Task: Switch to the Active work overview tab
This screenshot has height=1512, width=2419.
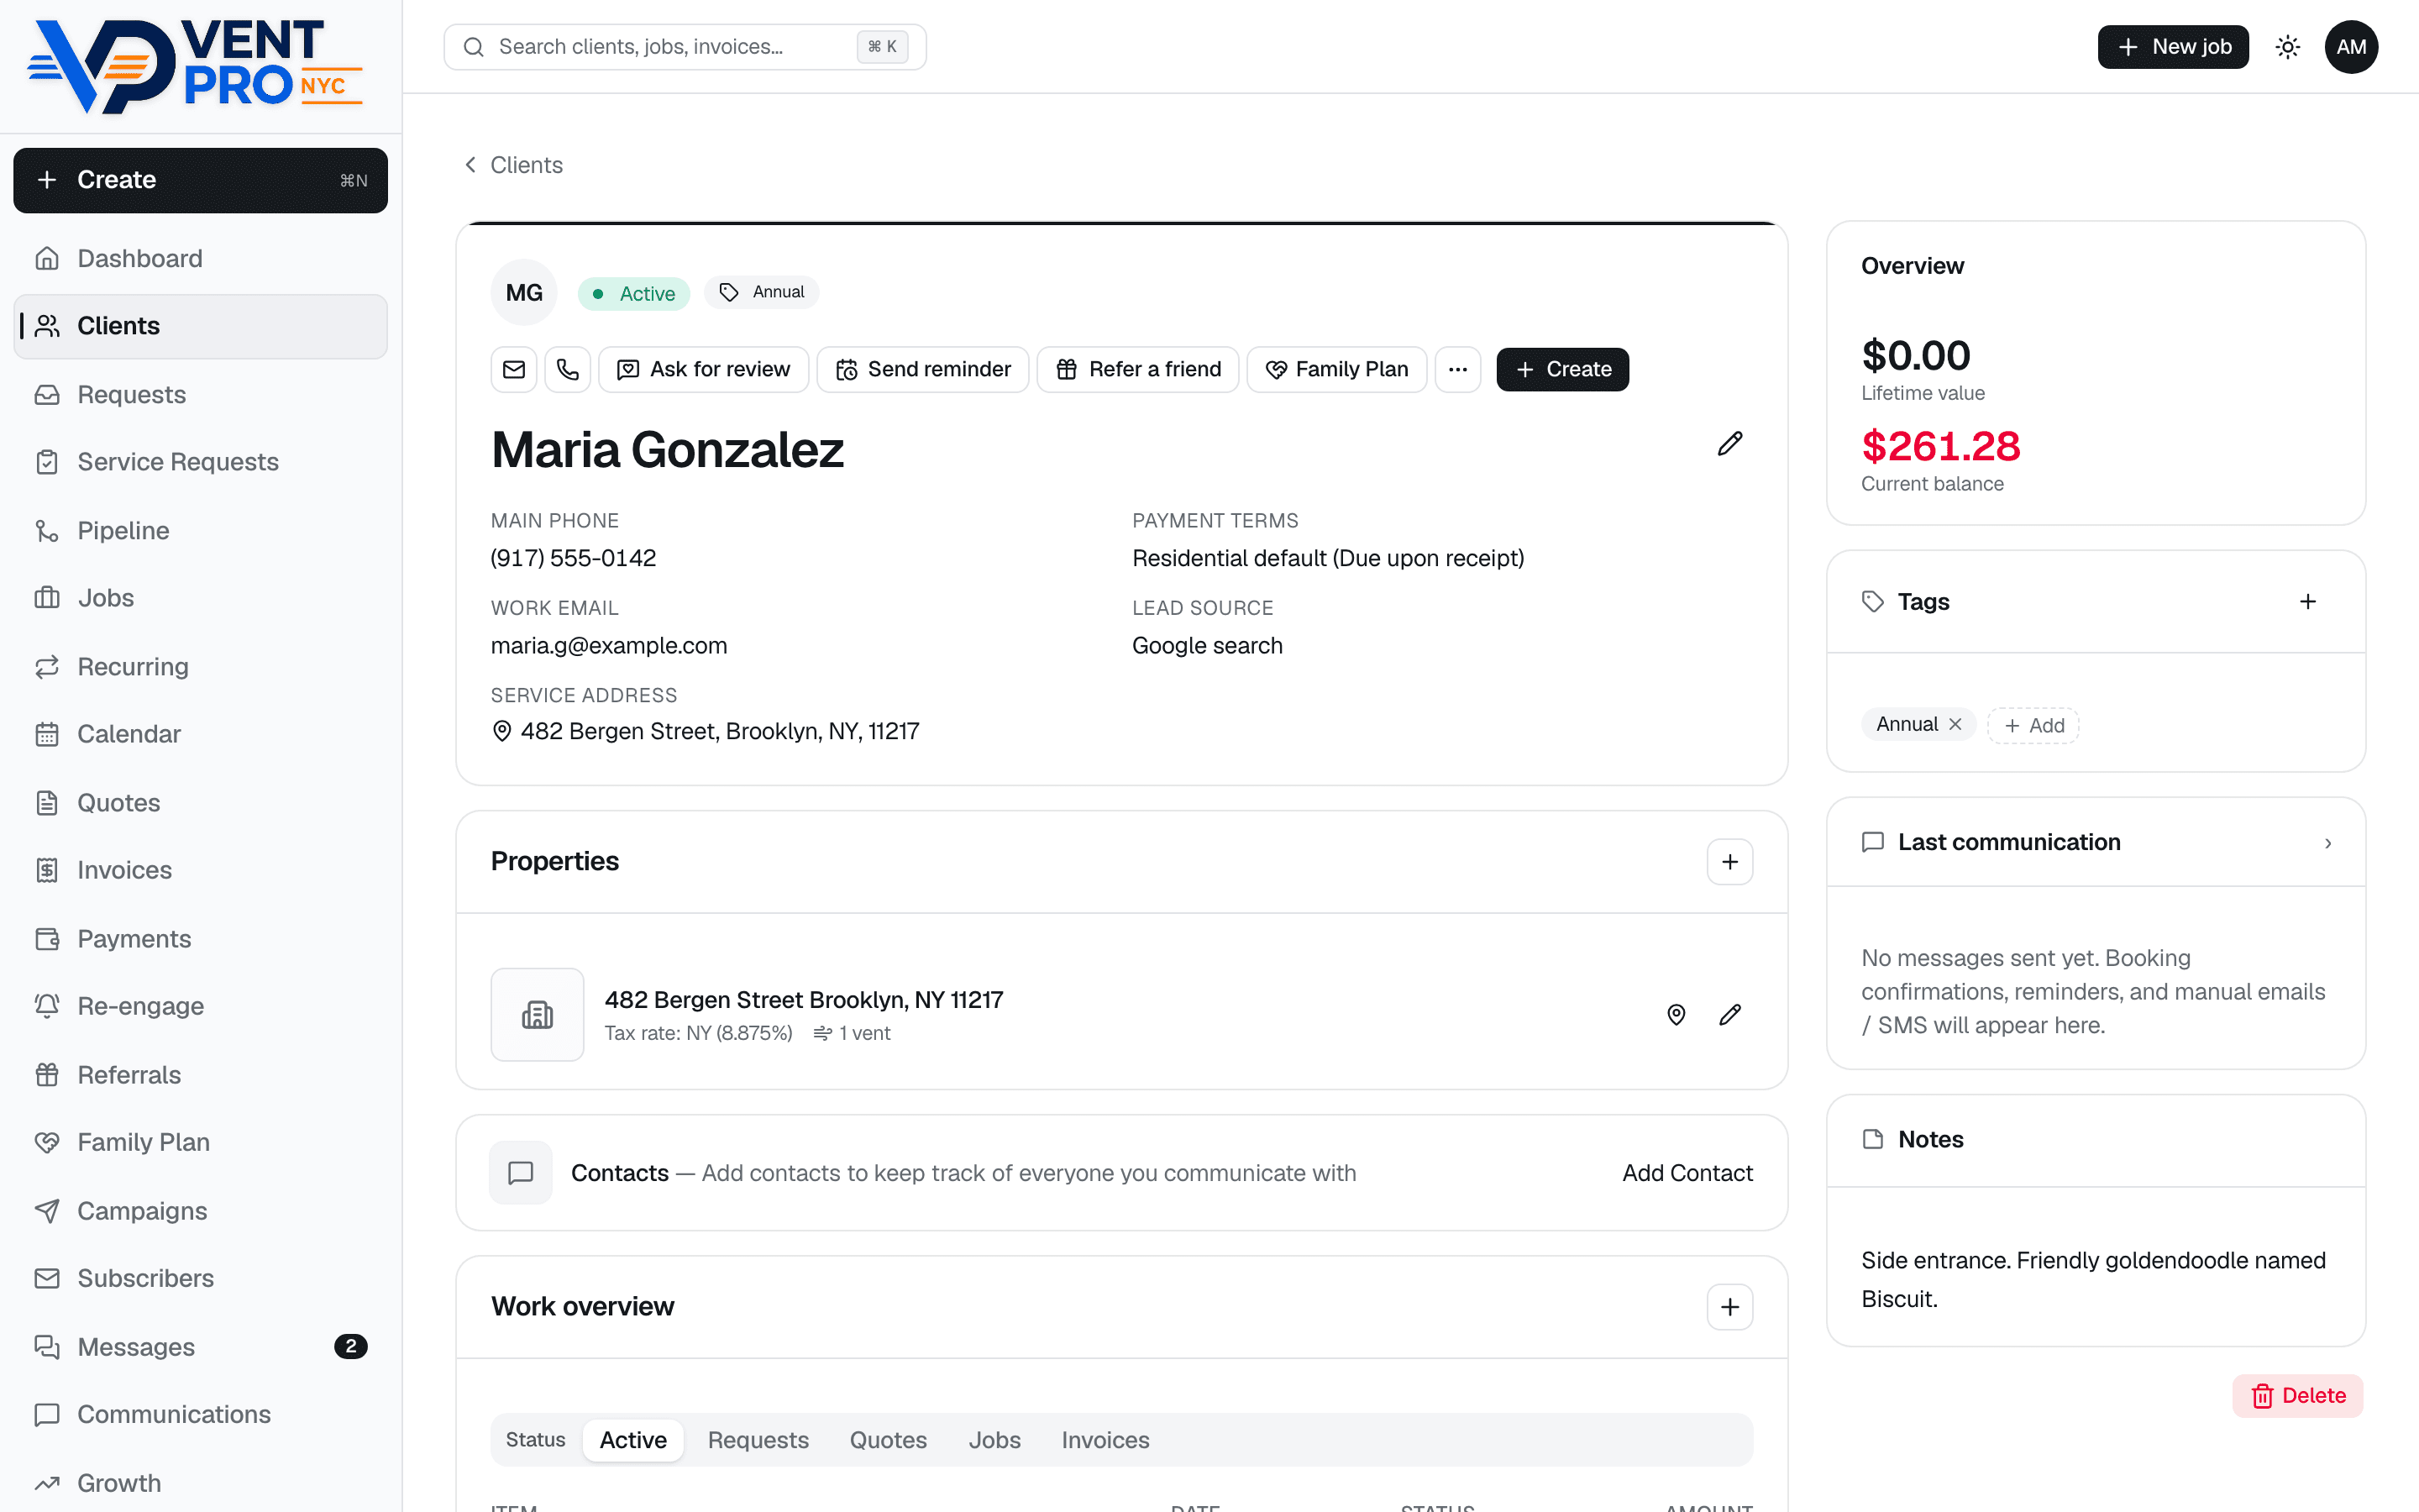Action: click(632, 1440)
